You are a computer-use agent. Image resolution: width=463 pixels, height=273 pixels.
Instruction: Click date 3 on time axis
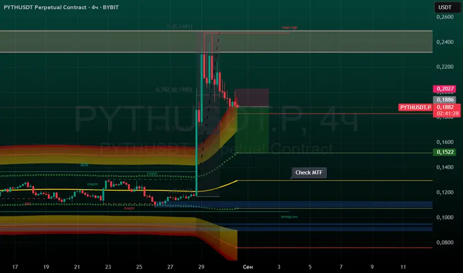point(279,267)
